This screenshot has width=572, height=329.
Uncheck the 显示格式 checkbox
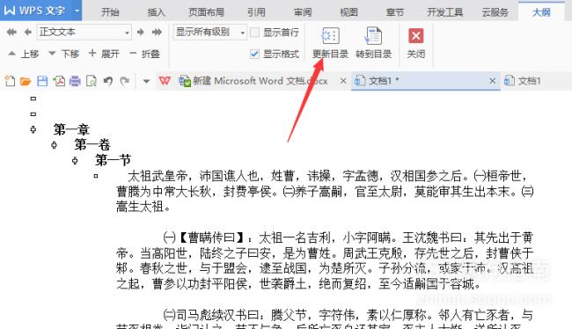(x=254, y=54)
